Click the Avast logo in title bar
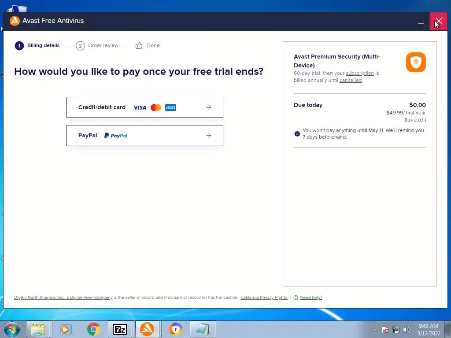This screenshot has width=451, height=338. (15, 21)
